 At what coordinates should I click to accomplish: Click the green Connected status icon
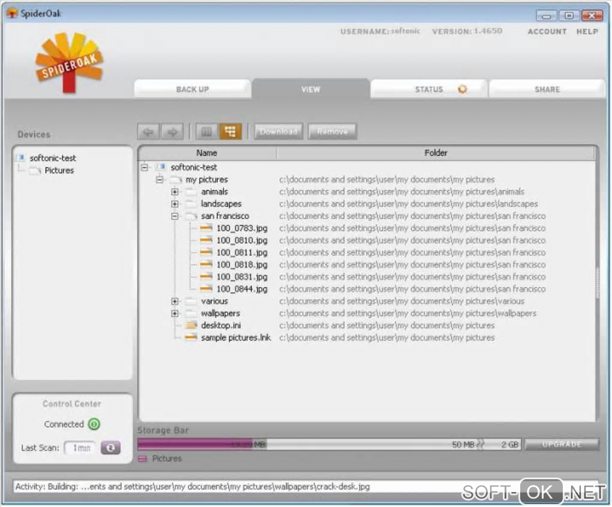point(94,424)
